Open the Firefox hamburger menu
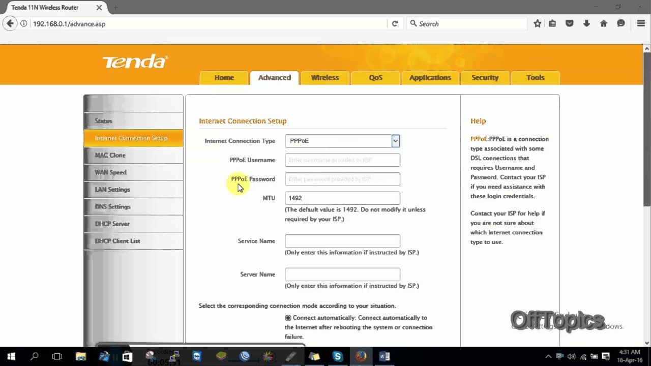Image resolution: width=651 pixels, height=366 pixels. [x=641, y=23]
